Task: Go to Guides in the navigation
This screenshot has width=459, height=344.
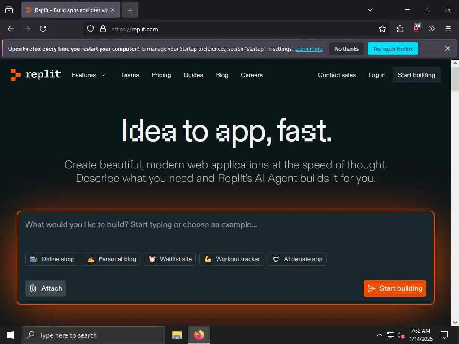Action: click(193, 75)
